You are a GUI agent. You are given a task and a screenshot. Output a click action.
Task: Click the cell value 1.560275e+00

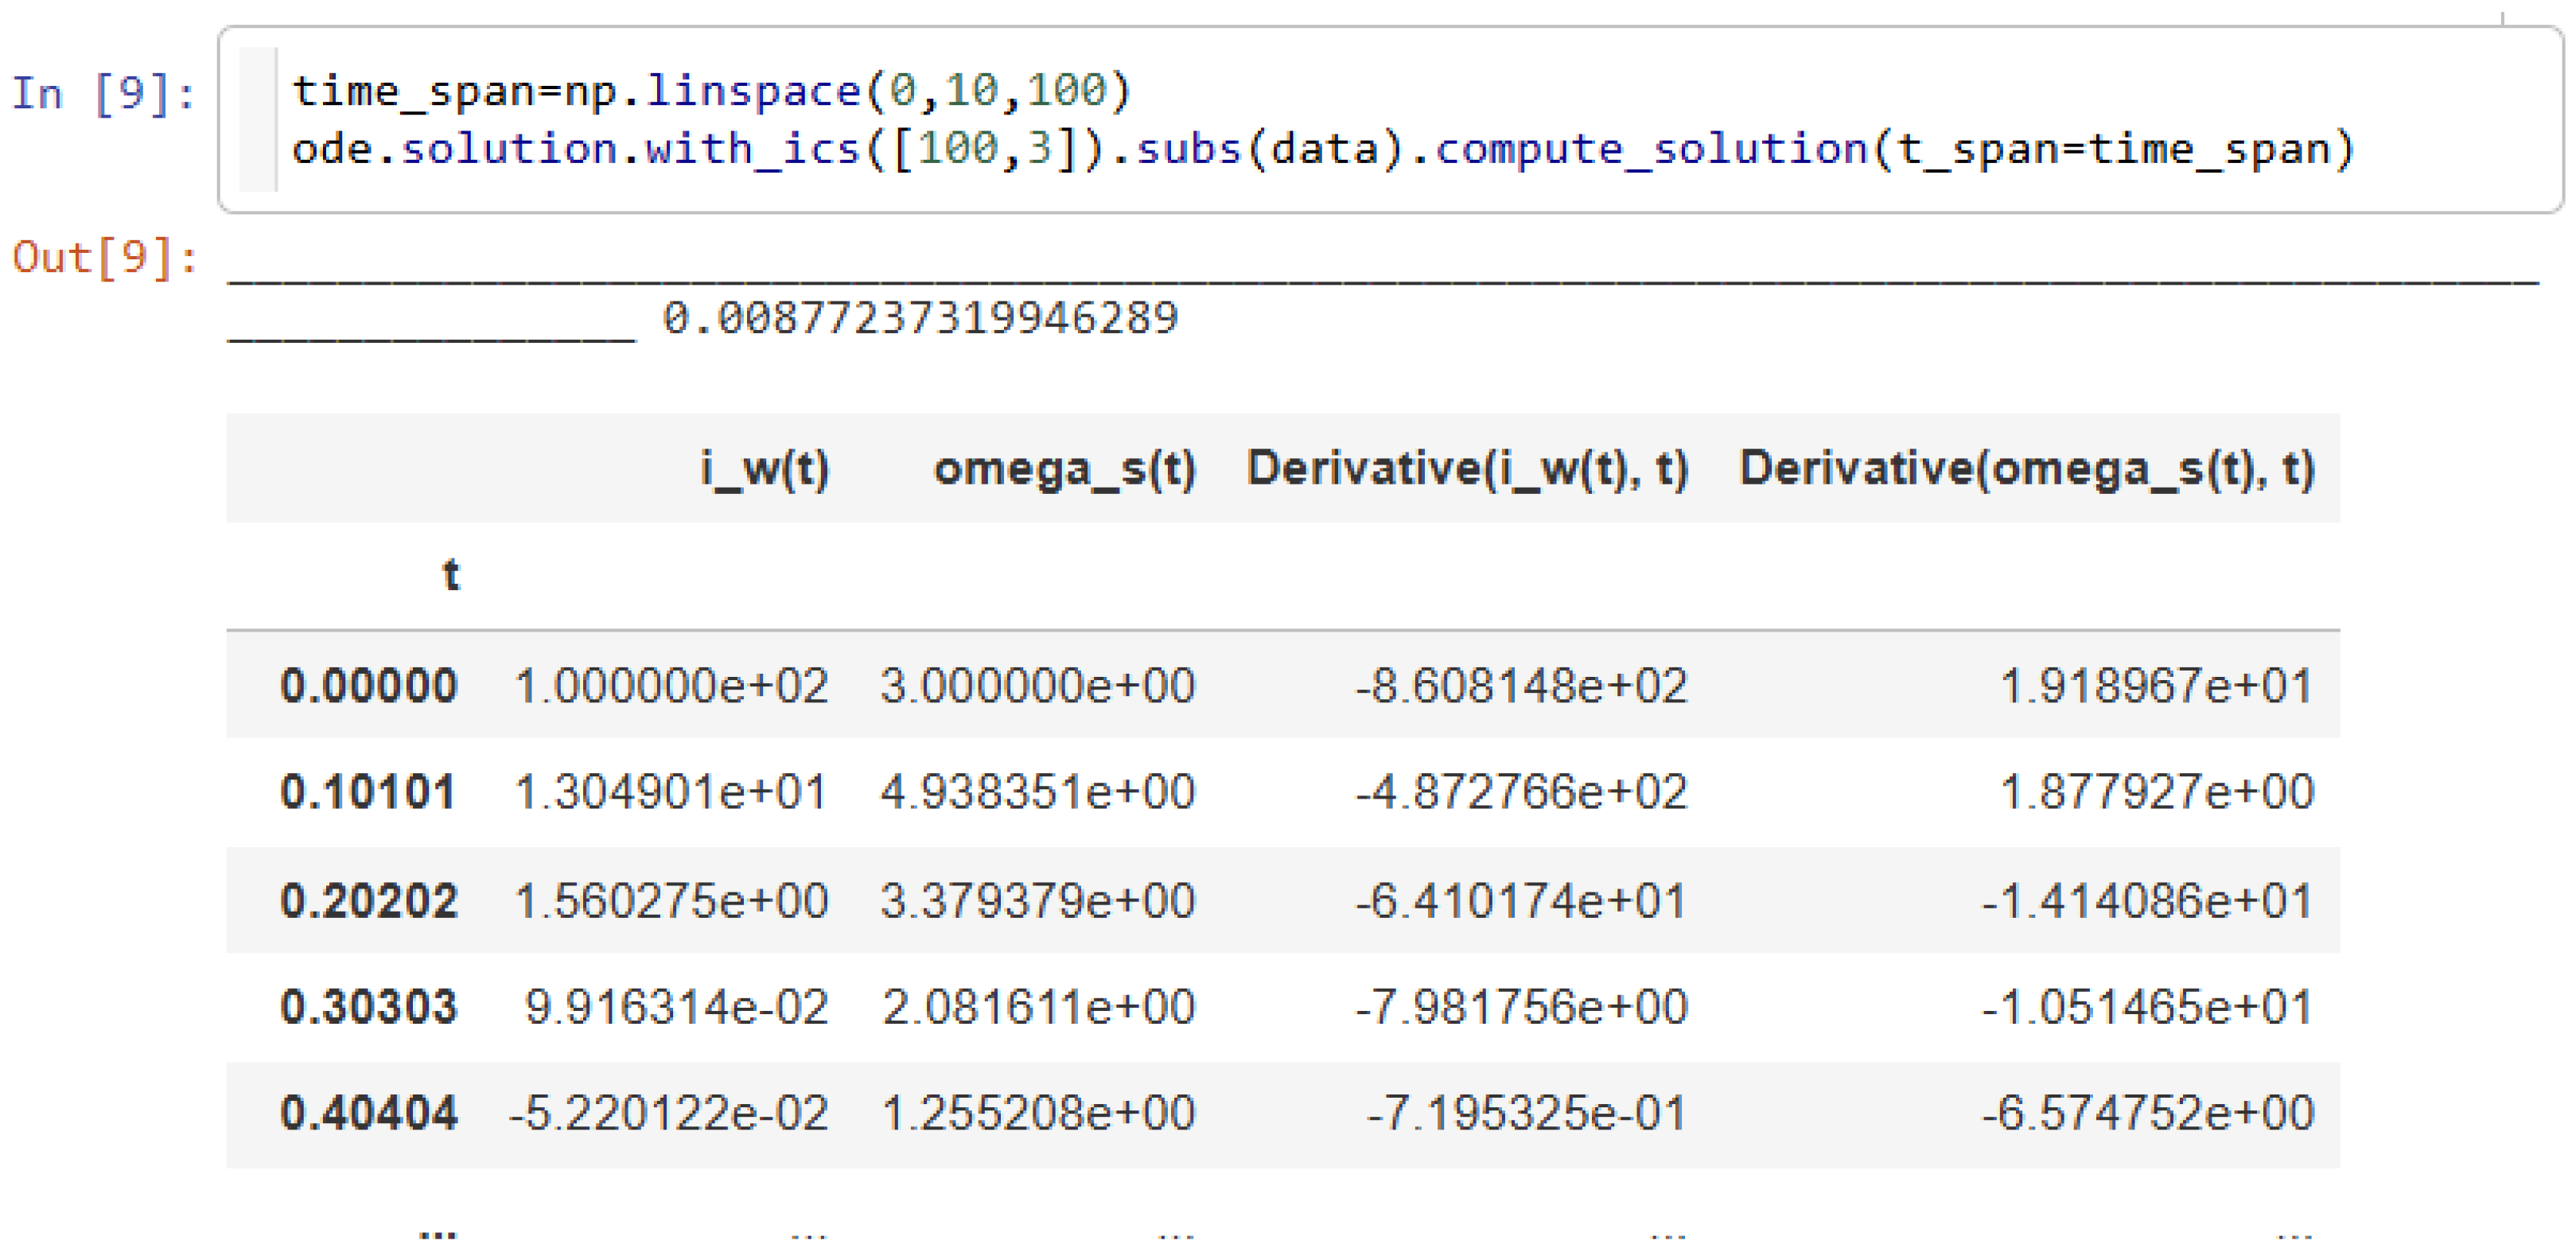click(671, 900)
